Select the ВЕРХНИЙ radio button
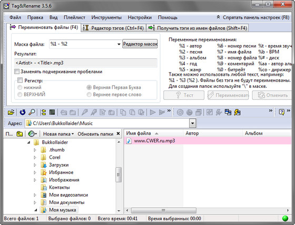The image size is (295, 225). pos(19,95)
